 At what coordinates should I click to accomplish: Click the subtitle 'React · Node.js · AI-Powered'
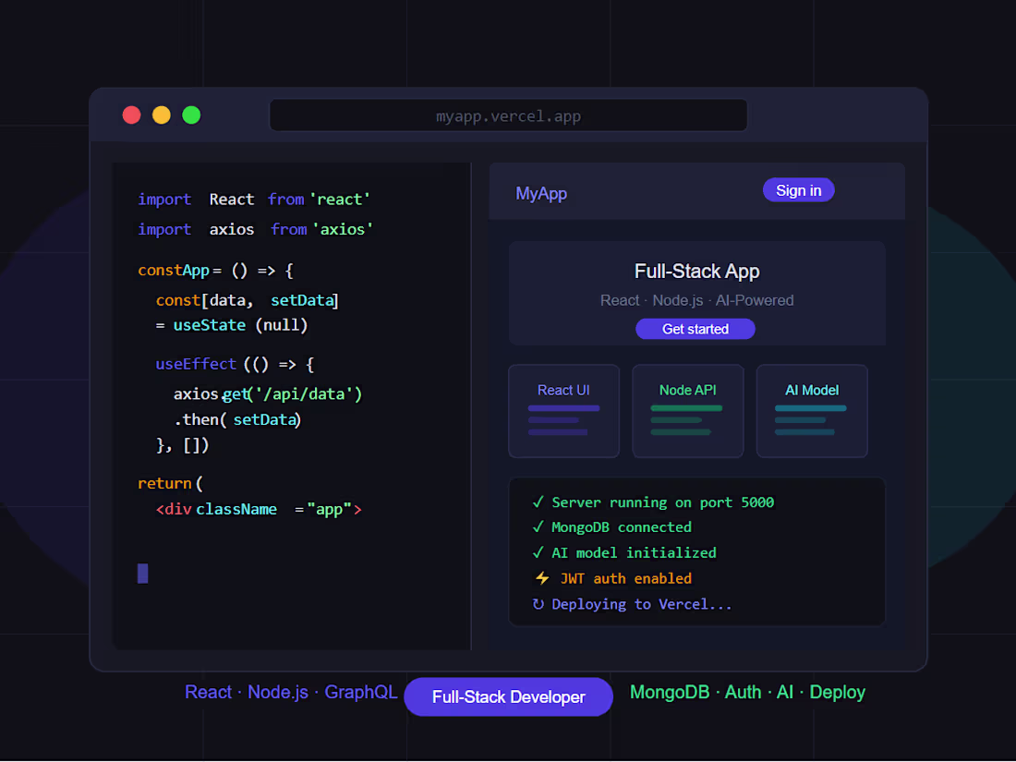point(696,301)
